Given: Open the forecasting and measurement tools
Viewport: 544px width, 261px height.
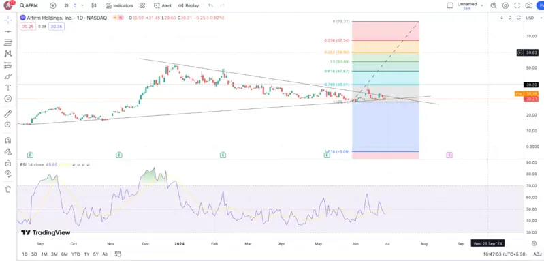Looking at the screenshot, I should click(x=8, y=65).
